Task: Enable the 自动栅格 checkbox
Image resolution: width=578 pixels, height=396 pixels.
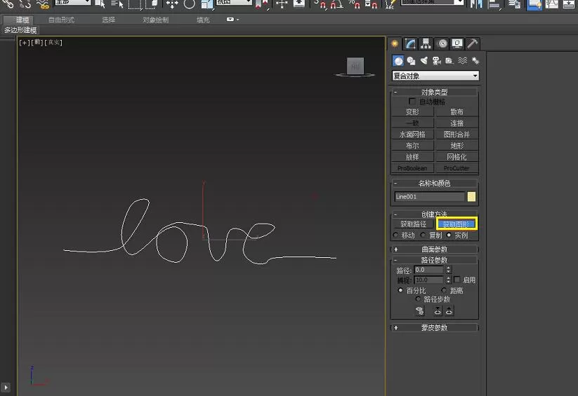Action: click(412, 101)
